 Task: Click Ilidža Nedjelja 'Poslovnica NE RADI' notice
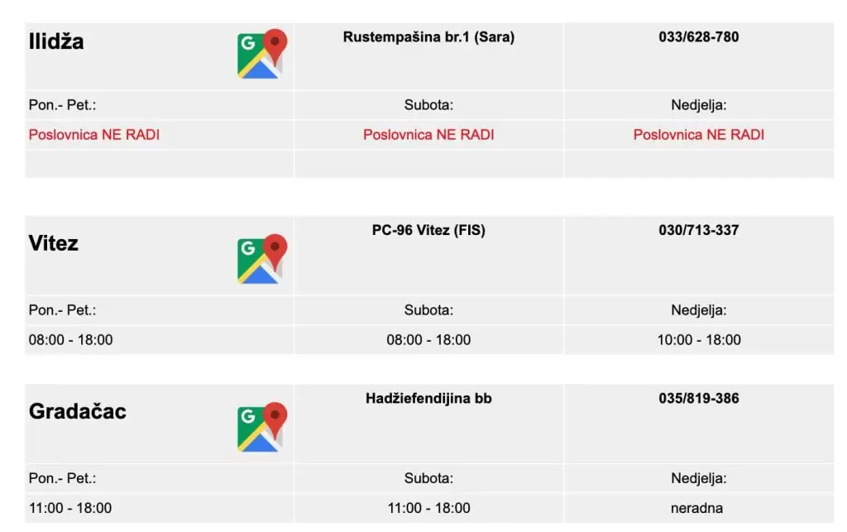[x=699, y=134]
